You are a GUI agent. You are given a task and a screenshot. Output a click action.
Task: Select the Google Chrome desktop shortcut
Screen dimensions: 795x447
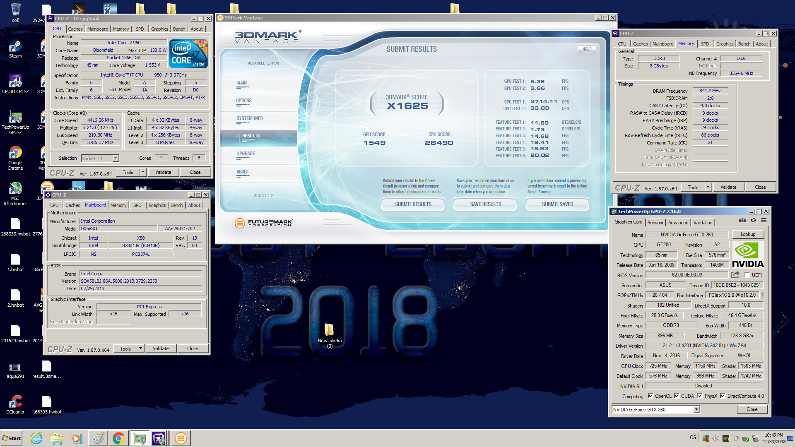click(x=15, y=158)
